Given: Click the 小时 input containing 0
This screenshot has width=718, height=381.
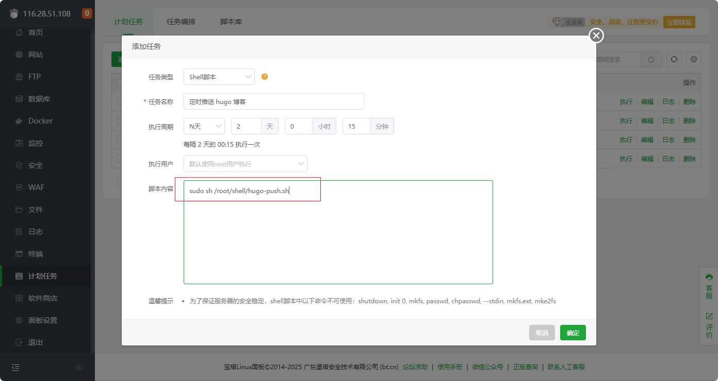Looking at the screenshot, I should (x=299, y=126).
